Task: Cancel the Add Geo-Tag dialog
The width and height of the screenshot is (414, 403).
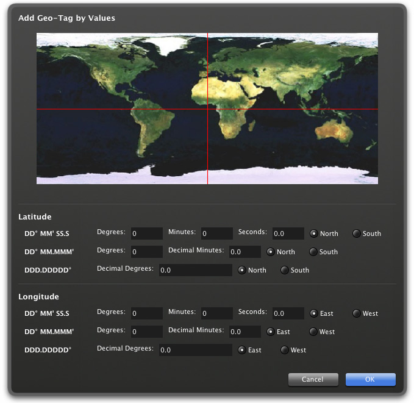Action: (x=313, y=379)
